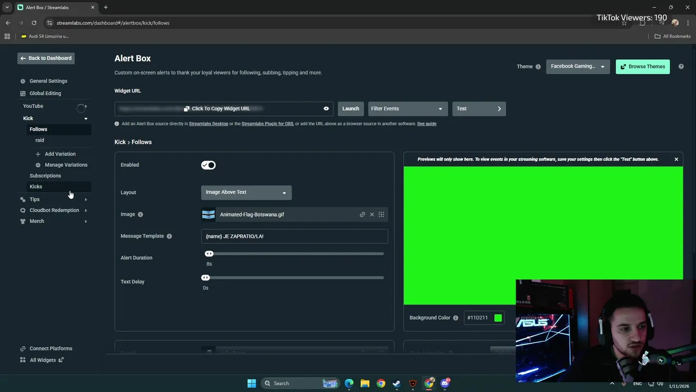Click the help question mark icon
This screenshot has height=392, width=696.
681,66
